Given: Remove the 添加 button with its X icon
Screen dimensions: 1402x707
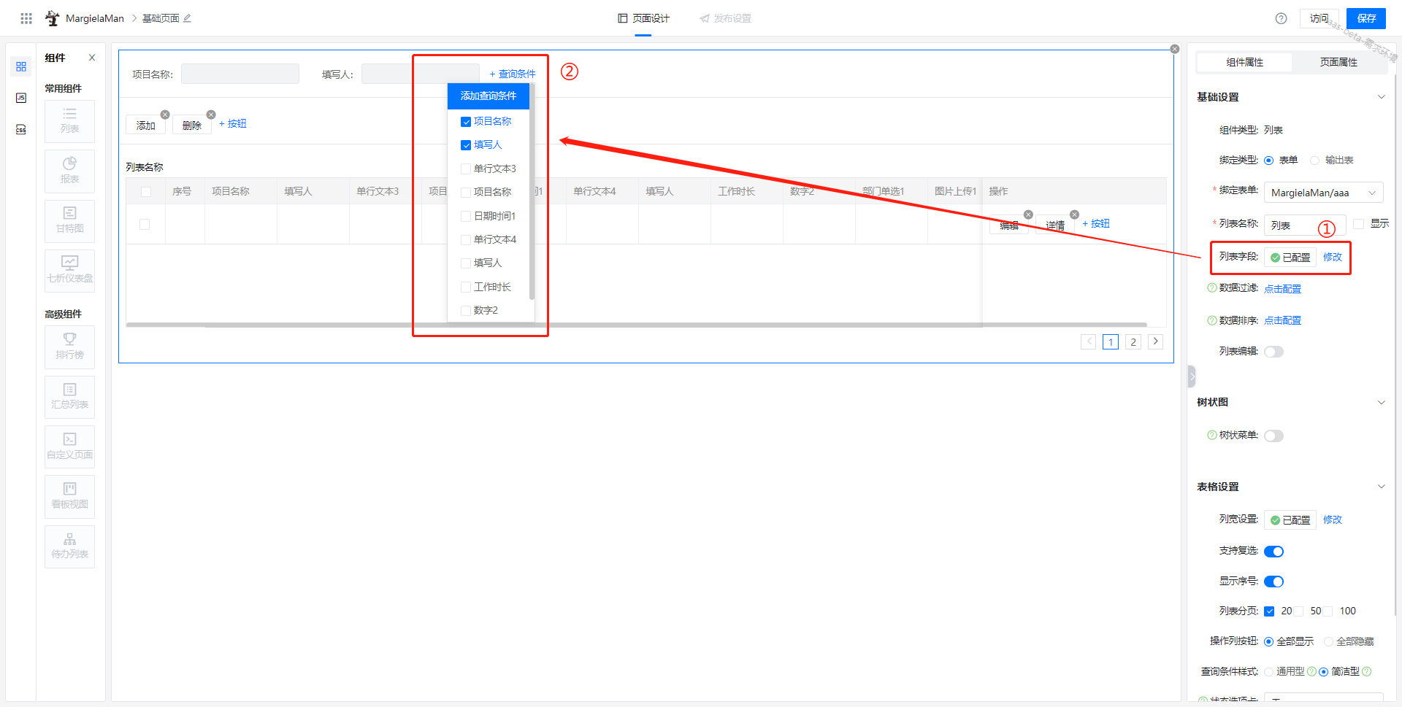Looking at the screenshot, I should tap(165, 115).
